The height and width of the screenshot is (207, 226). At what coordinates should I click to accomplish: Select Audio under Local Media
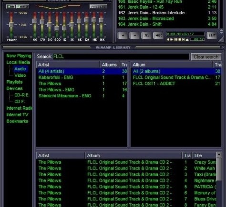pos(20,69)
